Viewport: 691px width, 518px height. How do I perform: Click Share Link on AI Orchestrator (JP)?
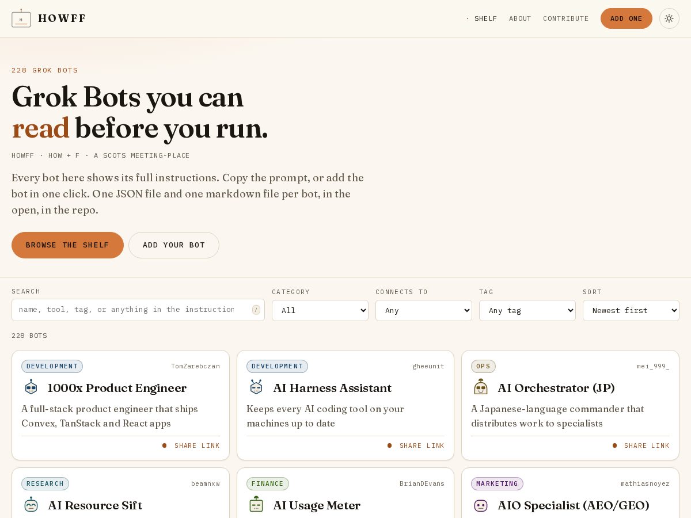click(641, 445)
